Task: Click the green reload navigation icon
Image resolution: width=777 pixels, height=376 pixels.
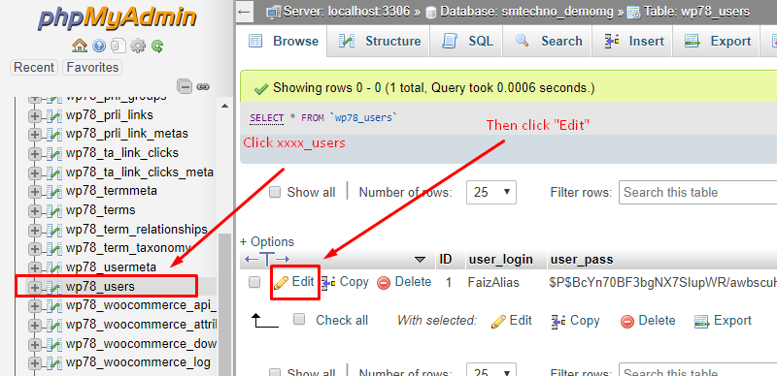Action: (x=157, y=47)
